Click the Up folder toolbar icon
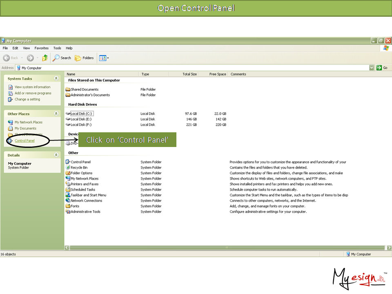 (45, 58)
